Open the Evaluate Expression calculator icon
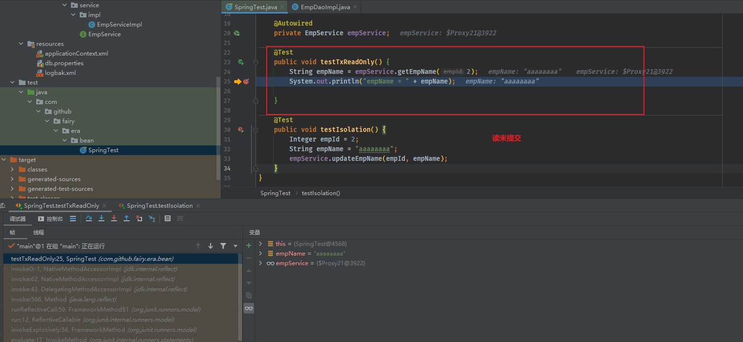 pyautogui.click(x=168, y=218)
